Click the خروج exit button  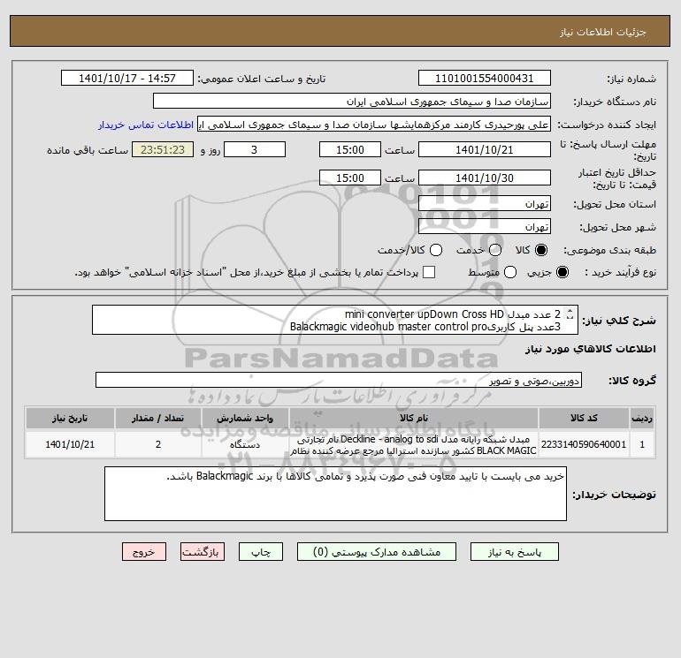pyautogui.click(x=144, y=552)
